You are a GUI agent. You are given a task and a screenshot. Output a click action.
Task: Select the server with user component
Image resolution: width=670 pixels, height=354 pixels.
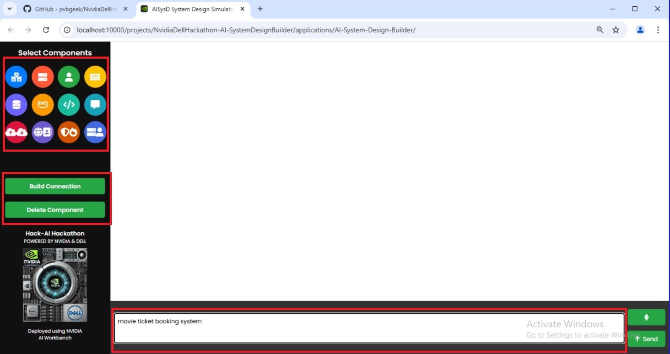(95, 132)
